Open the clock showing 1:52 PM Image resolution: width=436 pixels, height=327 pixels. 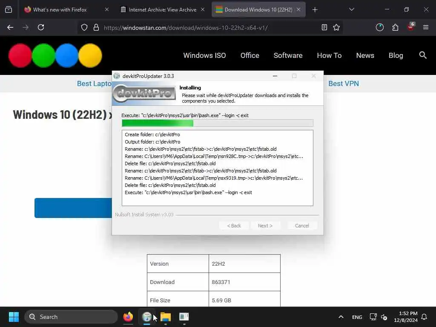click(406, 317)
